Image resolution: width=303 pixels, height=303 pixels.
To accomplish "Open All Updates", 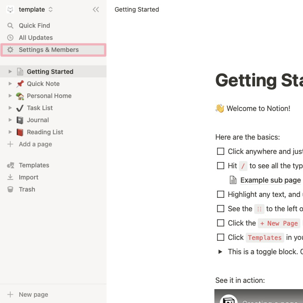I will point(53,38).
